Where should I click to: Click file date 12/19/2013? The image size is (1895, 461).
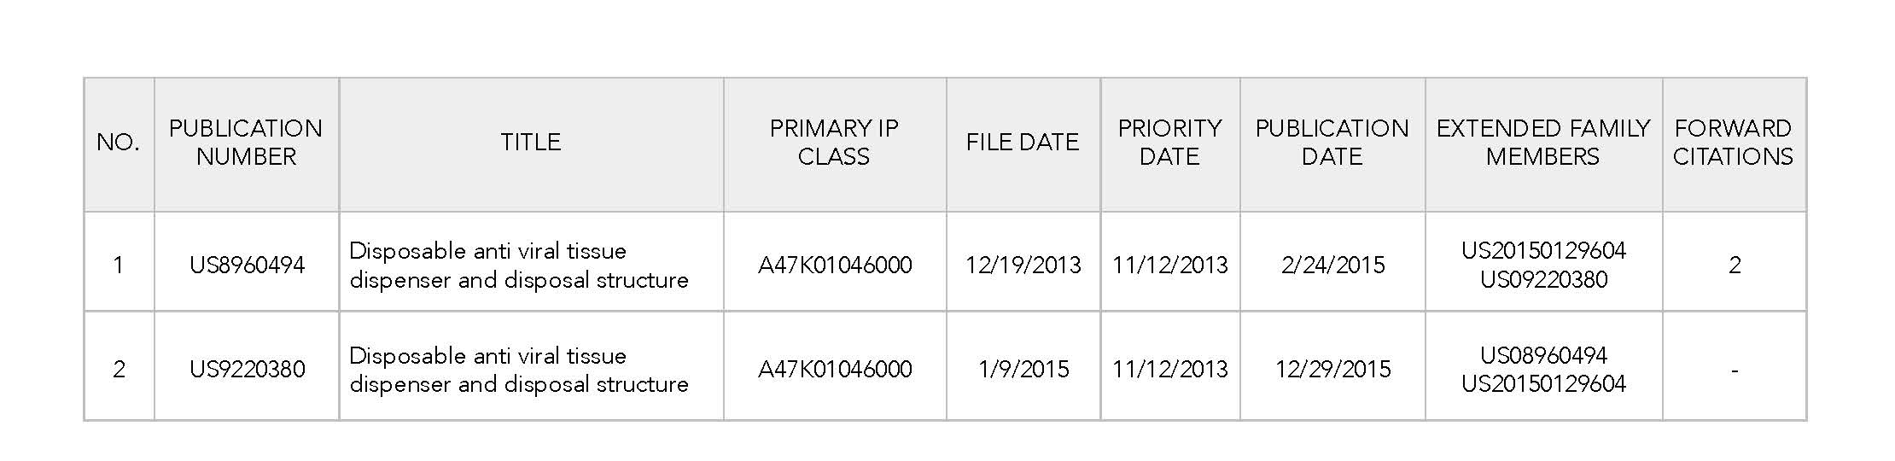pos(1023,266)
